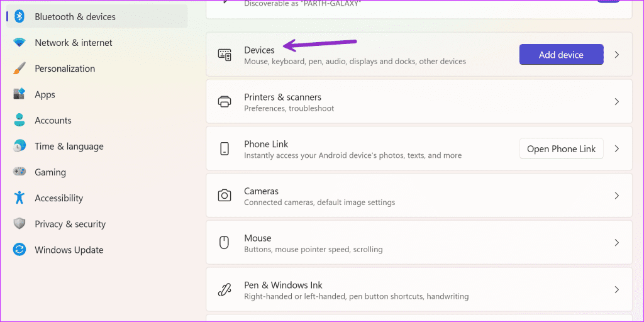Click the Accessibility figure icon

coord(19,197)
